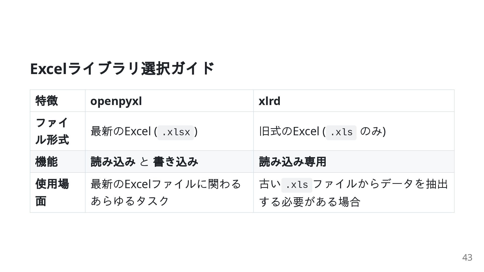Click the .xlsx code snippet
This screenshot has height=272, width=484.
[x=175, y=132]
